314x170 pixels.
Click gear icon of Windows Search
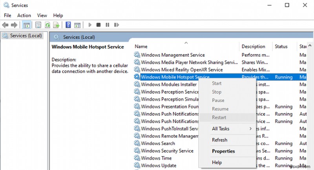[x=137, y=143]
